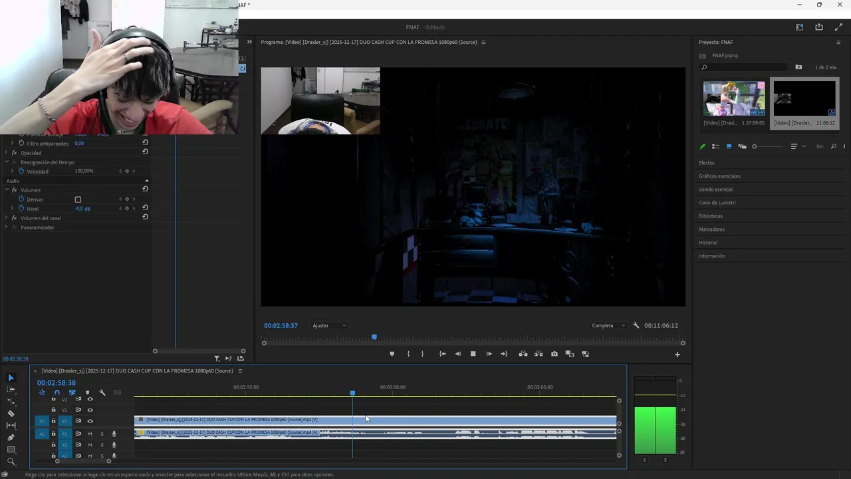Click the Lift button in Program monitor
Viewport: 851px width, 479px height.
point(523,354)
